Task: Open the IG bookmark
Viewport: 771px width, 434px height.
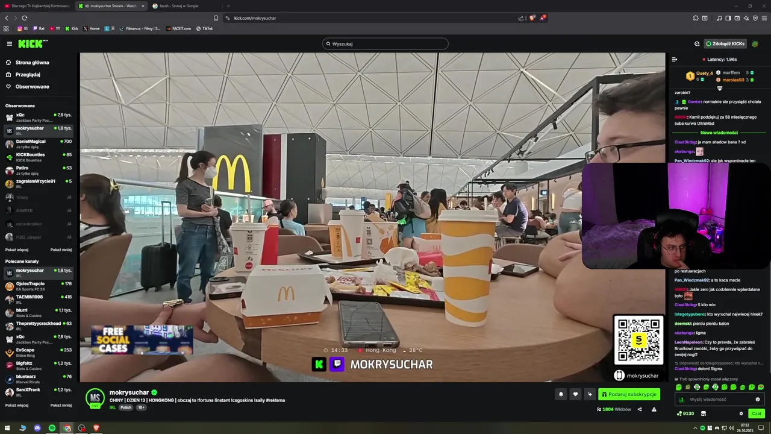Action: [x=23, y=28]
